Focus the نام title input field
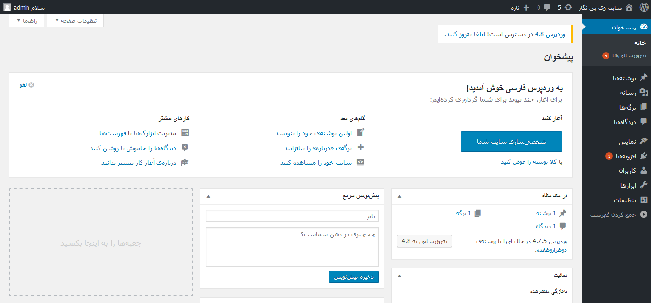This screenshot has height=303, width=651. pos(292,216)
